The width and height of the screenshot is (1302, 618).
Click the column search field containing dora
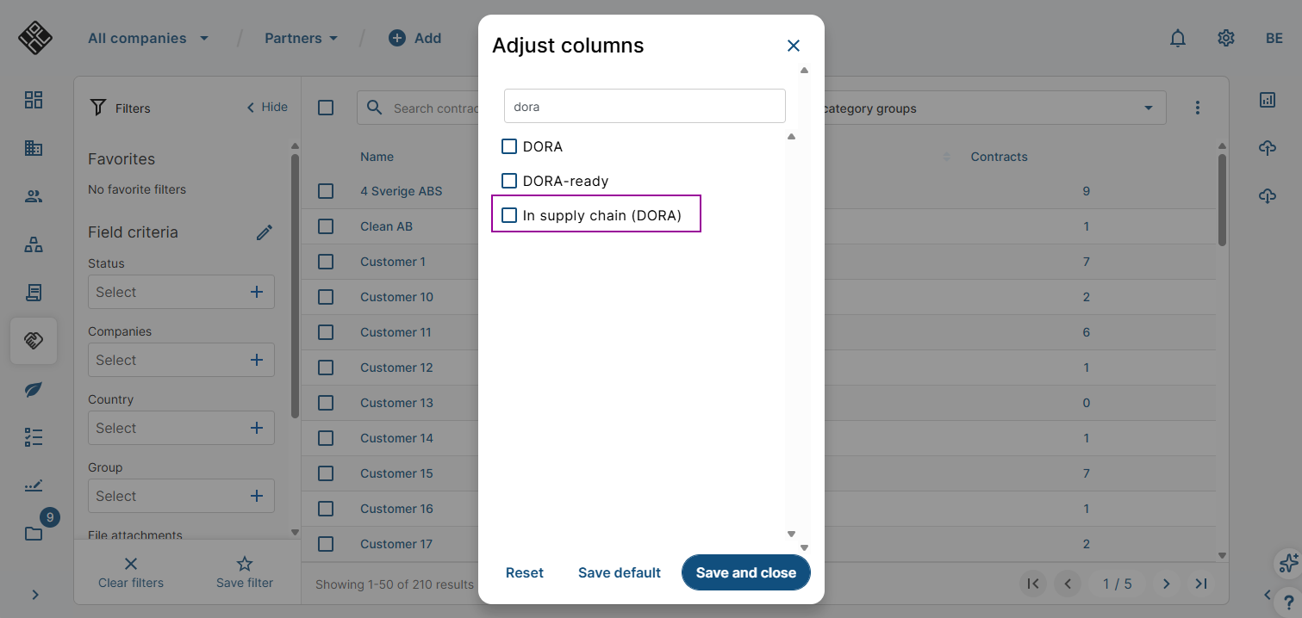point(645,107)
